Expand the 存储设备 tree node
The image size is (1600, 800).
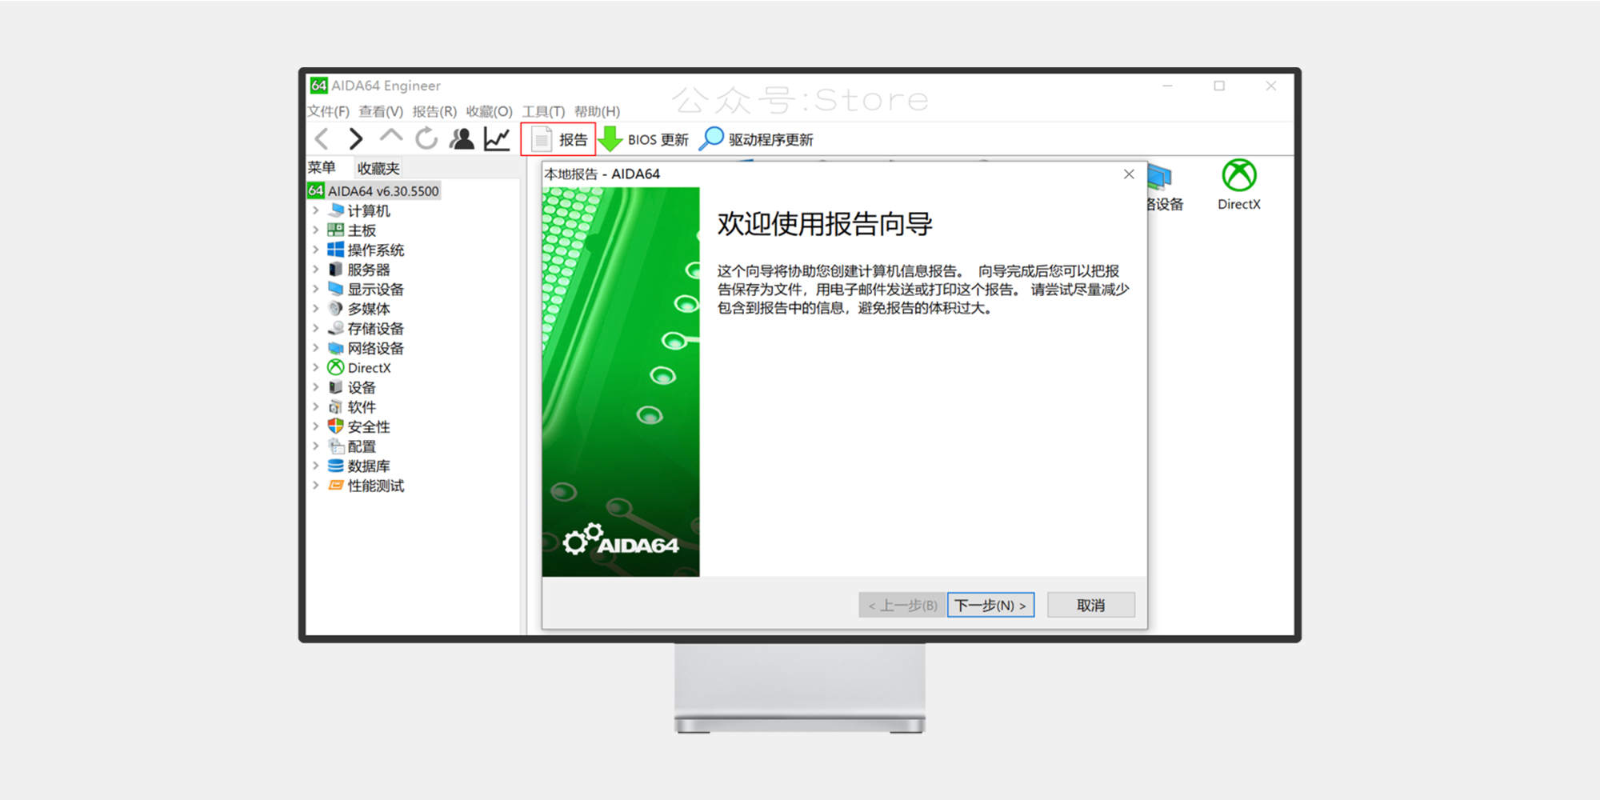coord(316,328)
